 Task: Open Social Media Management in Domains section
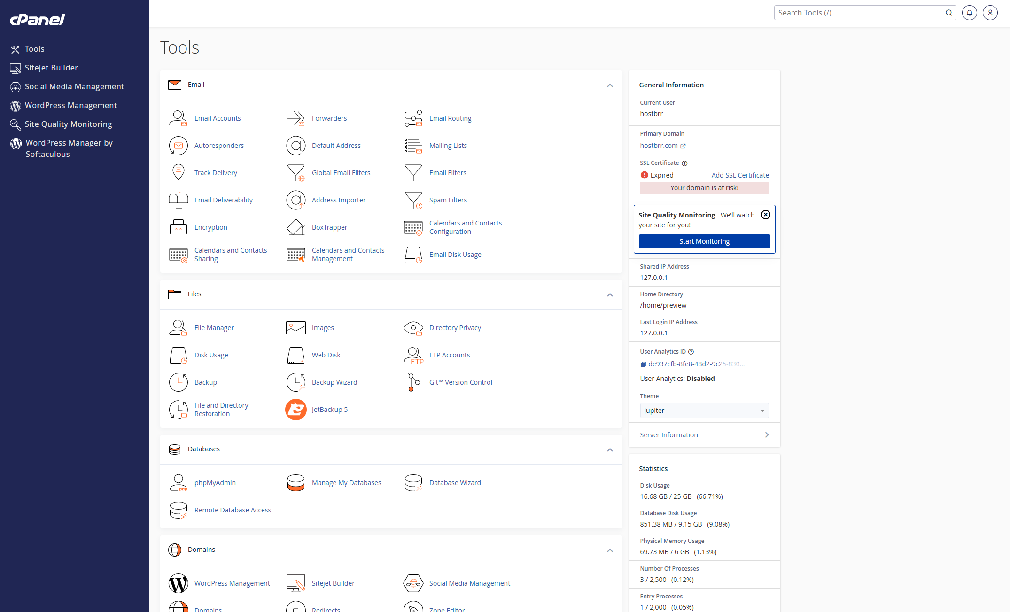click(x=470, y=583)
